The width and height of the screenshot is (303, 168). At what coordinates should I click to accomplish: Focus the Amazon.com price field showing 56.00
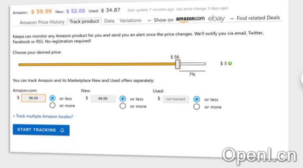coord(33,98)
